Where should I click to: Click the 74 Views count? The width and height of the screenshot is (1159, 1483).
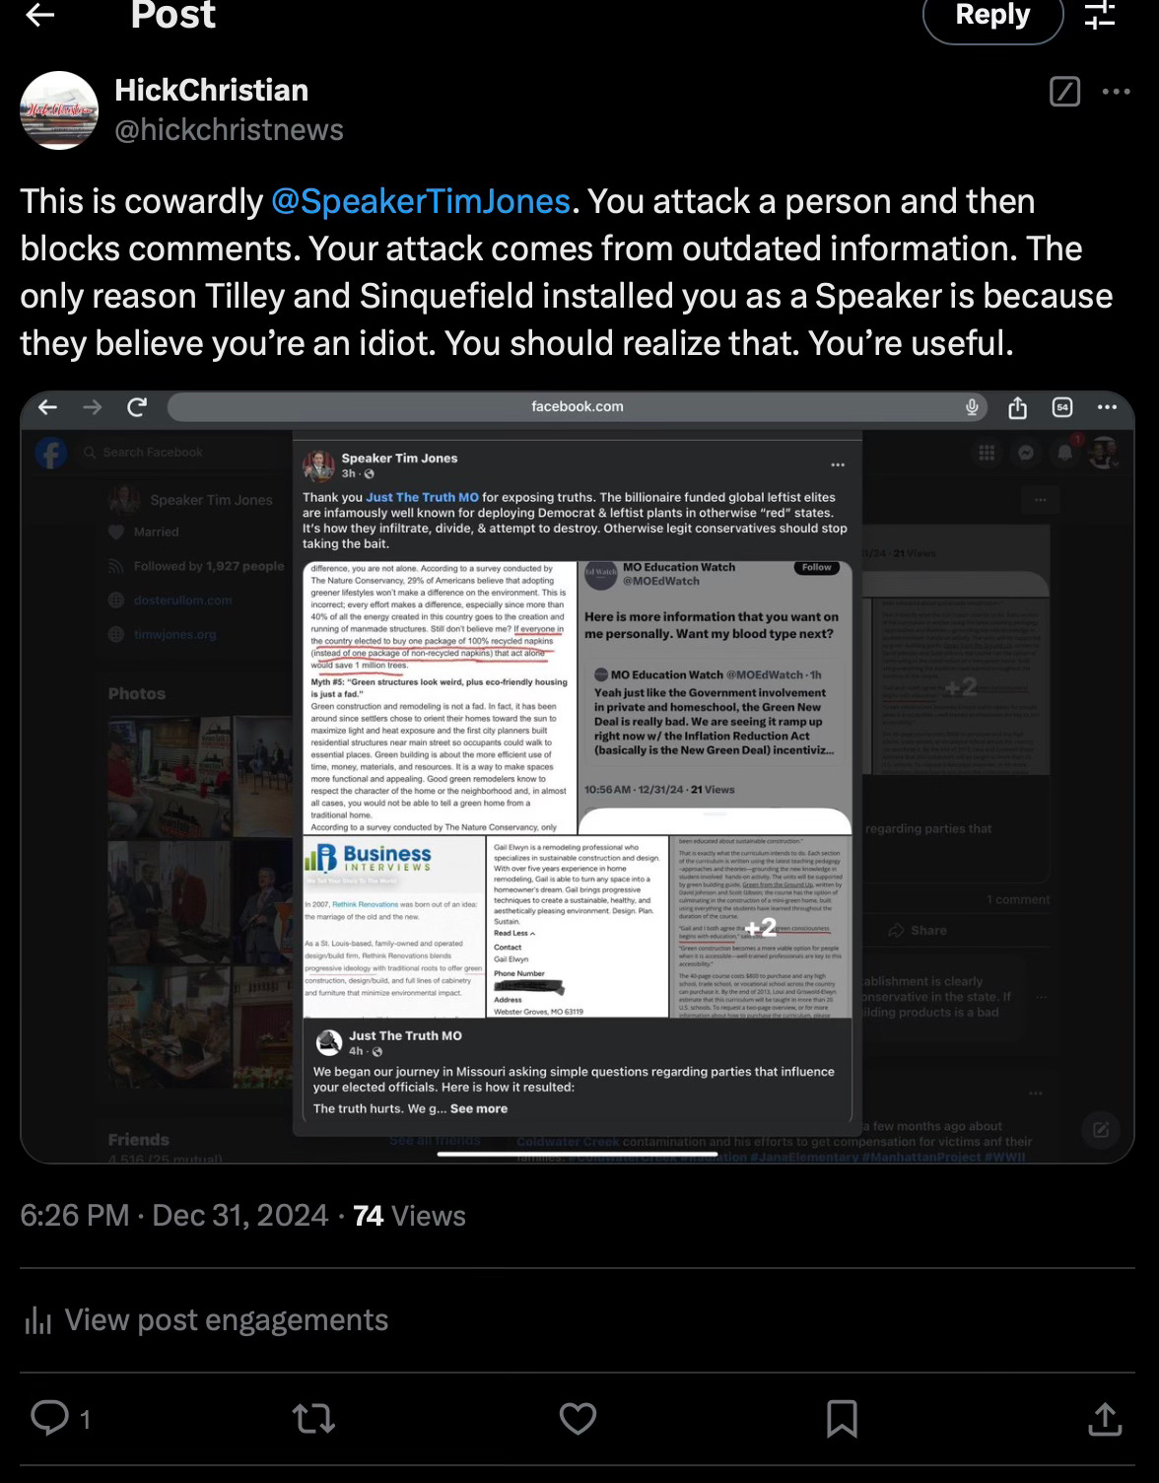[x=409, y=1215]
